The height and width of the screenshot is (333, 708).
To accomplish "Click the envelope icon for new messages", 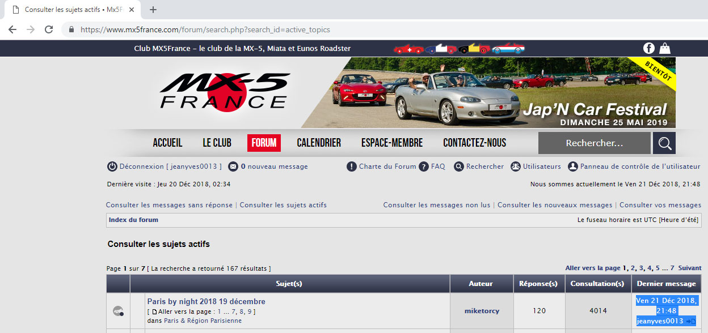I will tap(233, 166).
